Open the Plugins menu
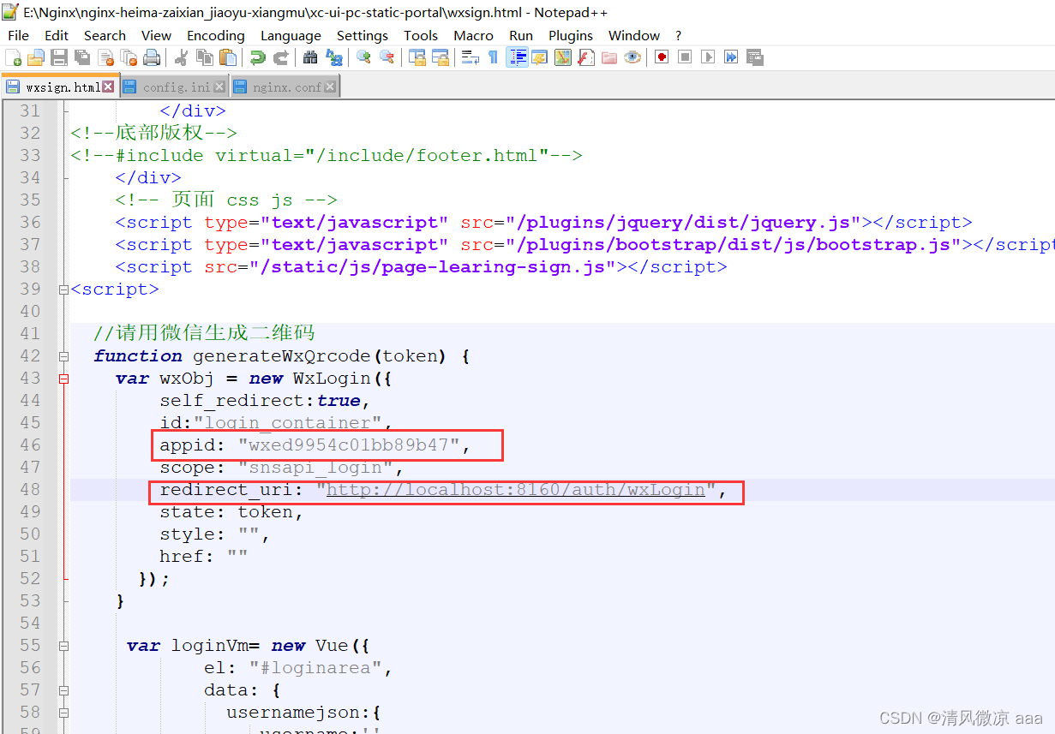 [x=571, y=35]
